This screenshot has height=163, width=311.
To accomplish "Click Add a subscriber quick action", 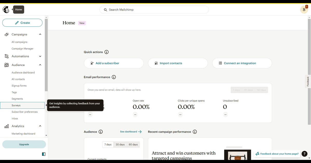I will [x=114, y=63].
